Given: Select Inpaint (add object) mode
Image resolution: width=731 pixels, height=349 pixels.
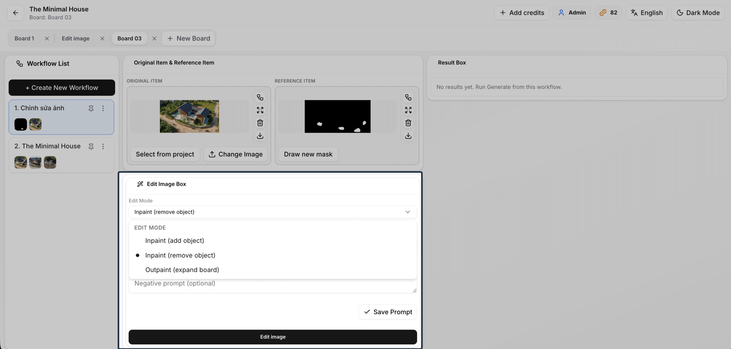Looking at the screenshot, I should click(x=175, y=241).
